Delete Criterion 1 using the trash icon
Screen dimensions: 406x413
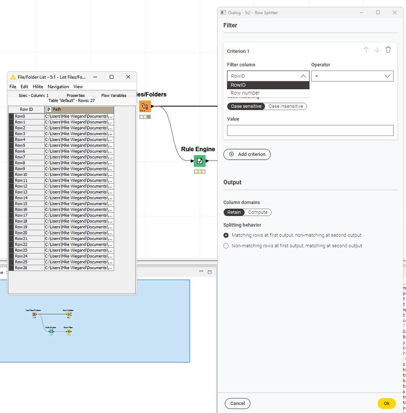point(388,49)
